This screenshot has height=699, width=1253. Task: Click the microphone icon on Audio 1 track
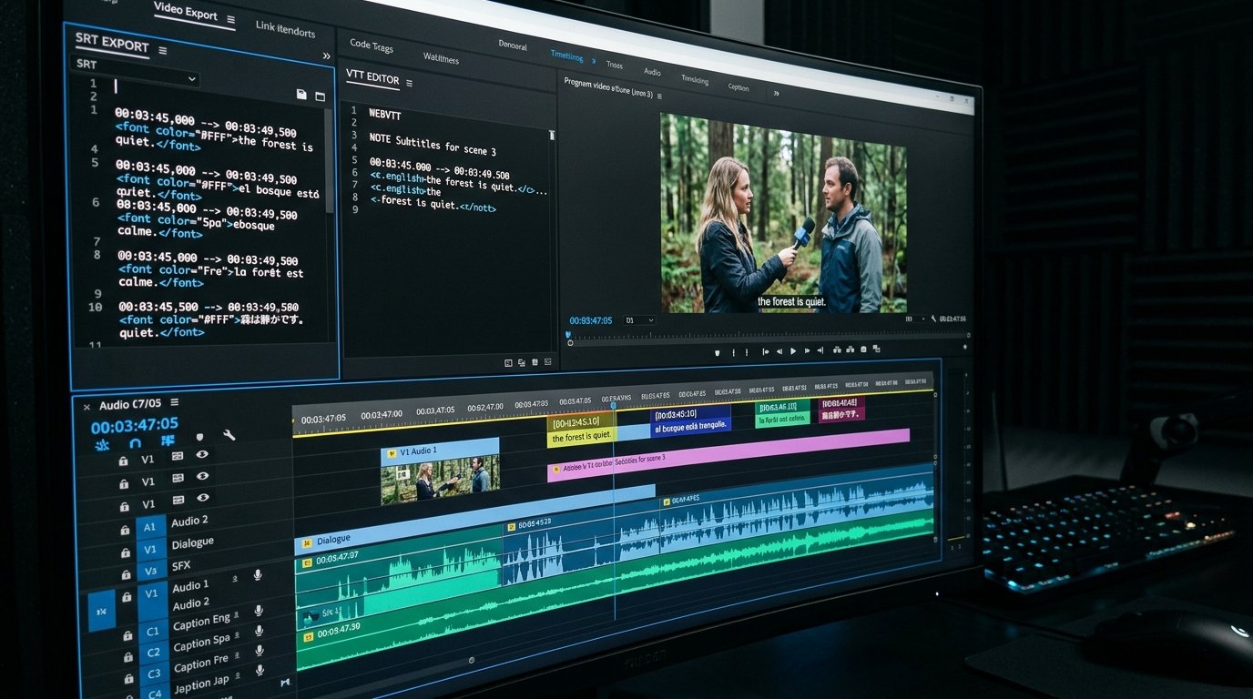[258, 575]
